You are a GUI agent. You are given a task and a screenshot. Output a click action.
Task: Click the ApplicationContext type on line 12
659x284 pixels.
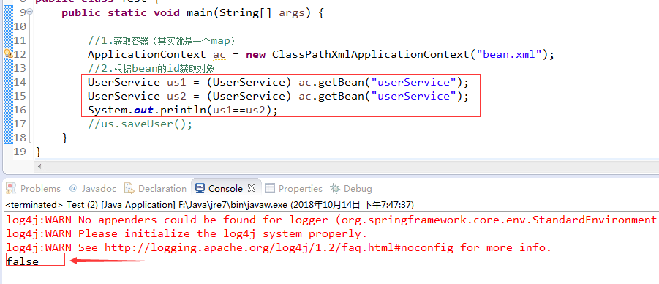[147, 54]
